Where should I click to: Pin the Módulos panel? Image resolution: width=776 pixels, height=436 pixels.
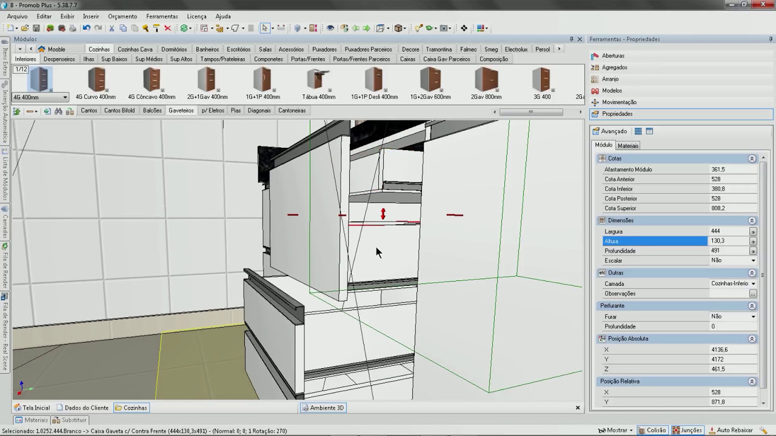[571, 39]
